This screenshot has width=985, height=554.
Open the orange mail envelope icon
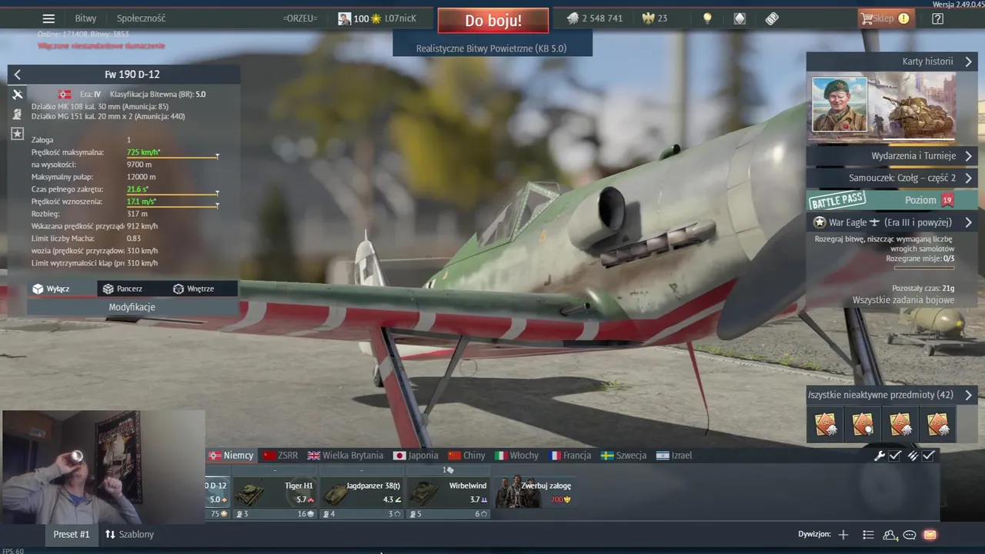coord(930,535)
